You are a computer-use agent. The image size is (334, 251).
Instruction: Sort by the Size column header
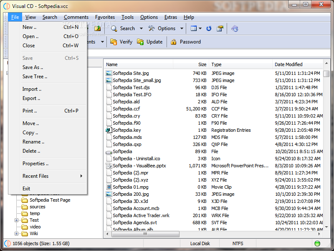pos(191,64)
